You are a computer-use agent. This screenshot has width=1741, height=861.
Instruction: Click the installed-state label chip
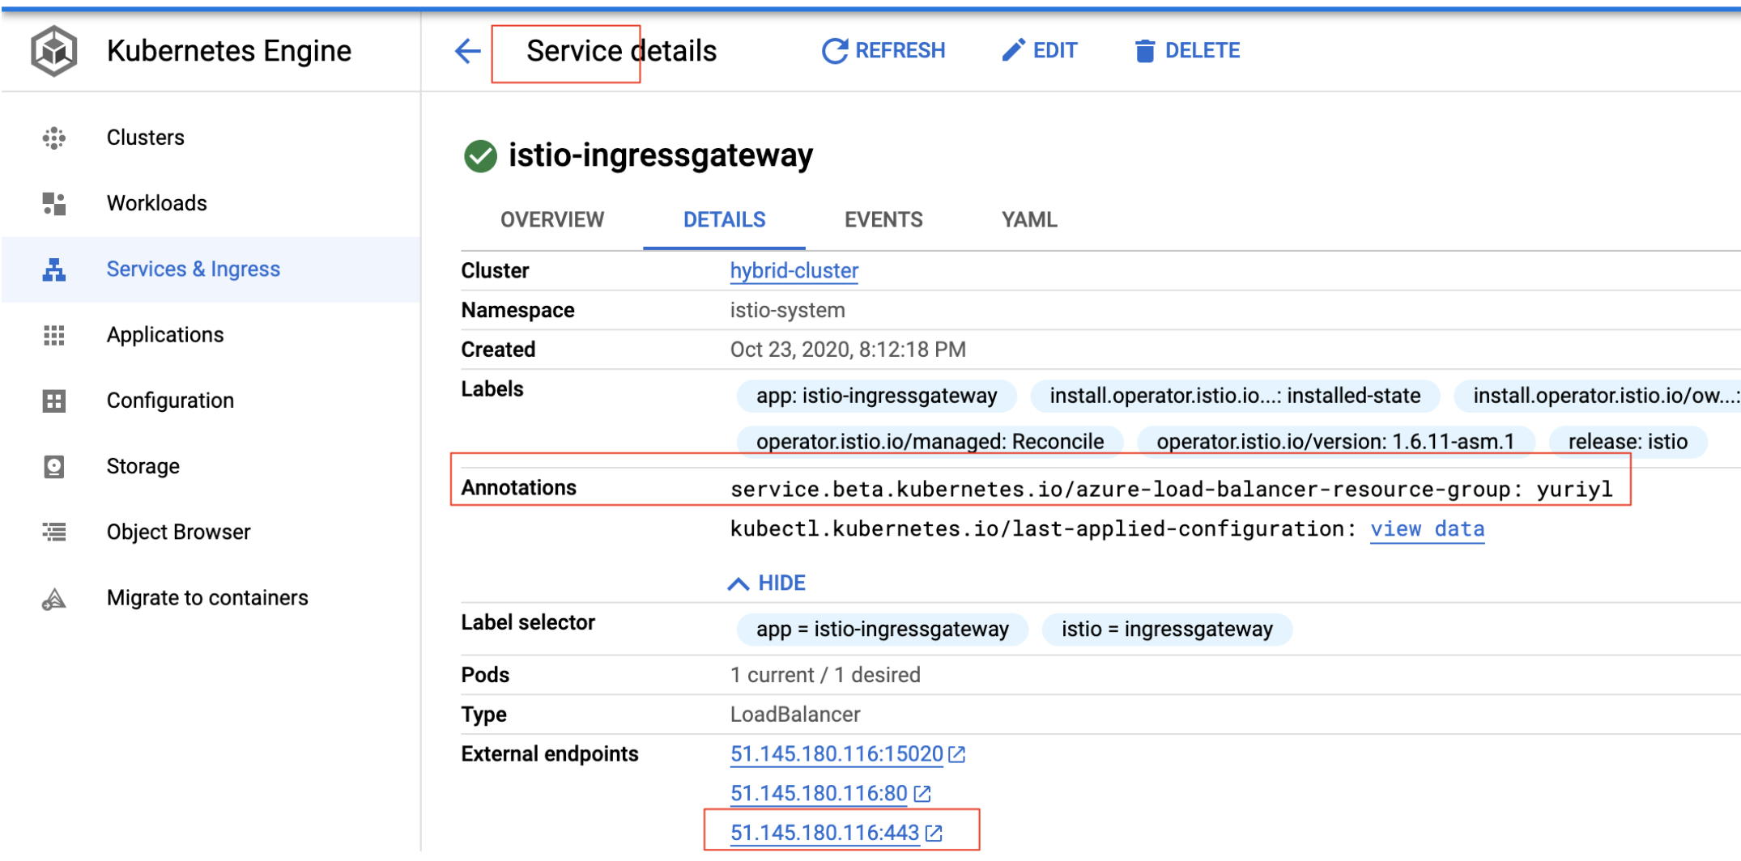pyautogui.click(x=1235, y=396)
